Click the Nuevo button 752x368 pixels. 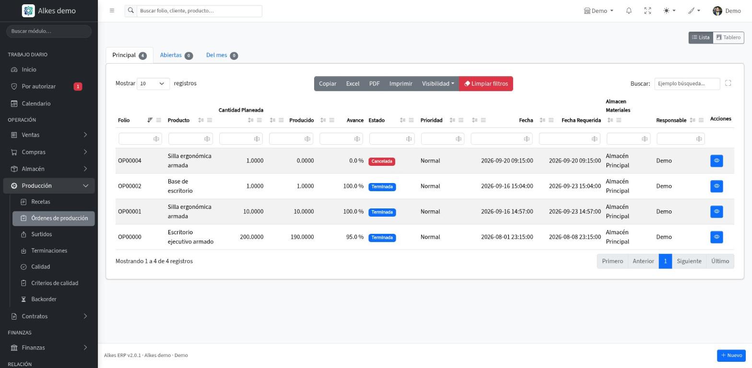731,356
